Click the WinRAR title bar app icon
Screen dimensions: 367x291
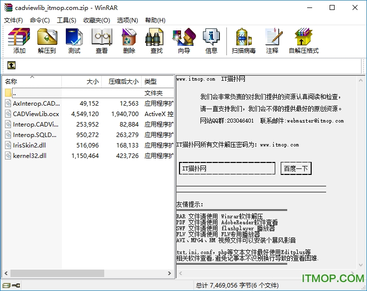tap(8, 7)
